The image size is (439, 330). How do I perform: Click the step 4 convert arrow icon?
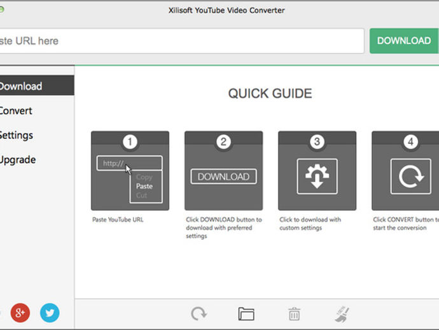pyautogui.click(x=411, y=176)
